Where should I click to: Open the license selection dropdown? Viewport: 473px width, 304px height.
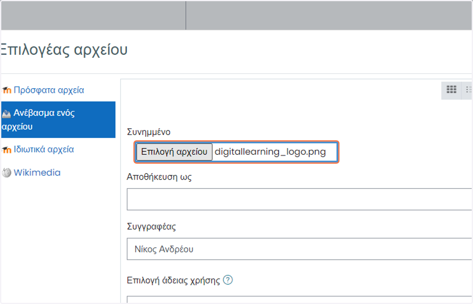[300, 300]
